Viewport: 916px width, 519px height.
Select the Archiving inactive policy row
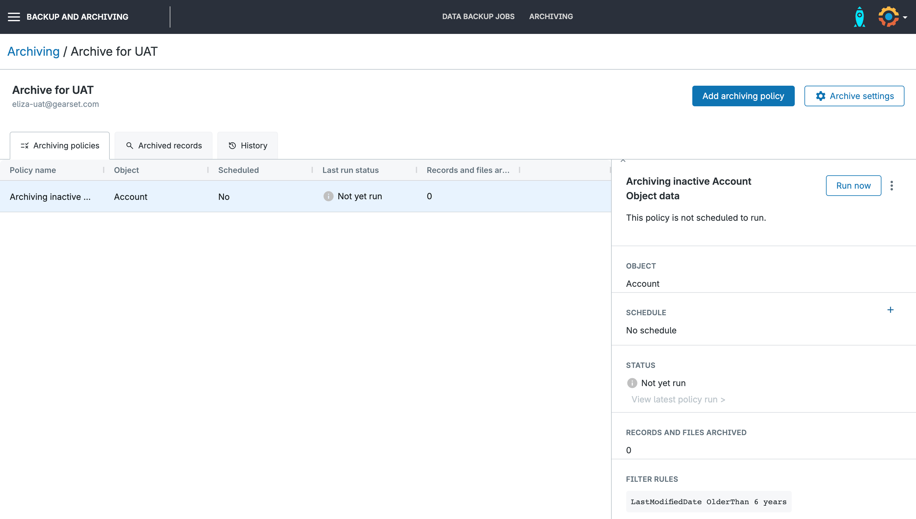(x=50, y=197)
